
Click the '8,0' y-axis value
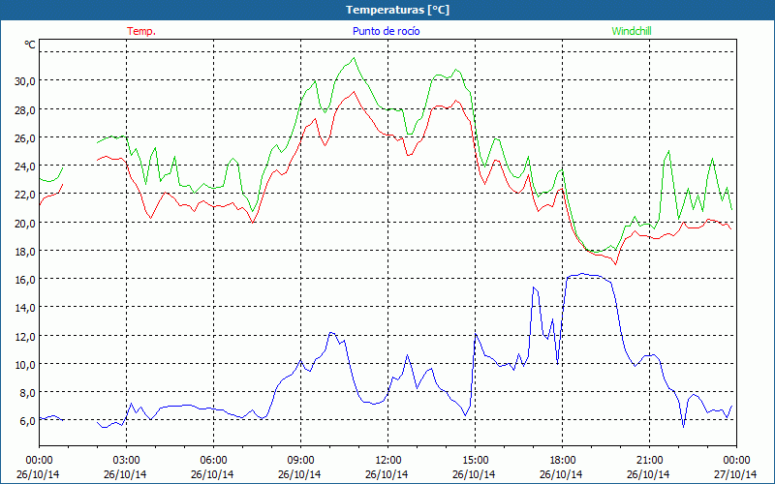(x=28, y=393)
